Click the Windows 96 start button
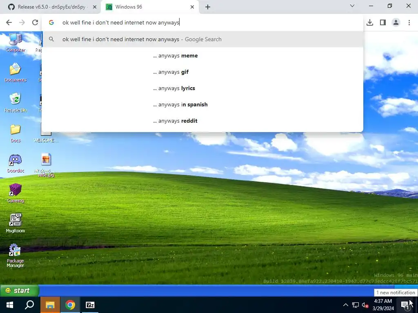The width and height of the screenshot is (418, 313). (19, 291)
